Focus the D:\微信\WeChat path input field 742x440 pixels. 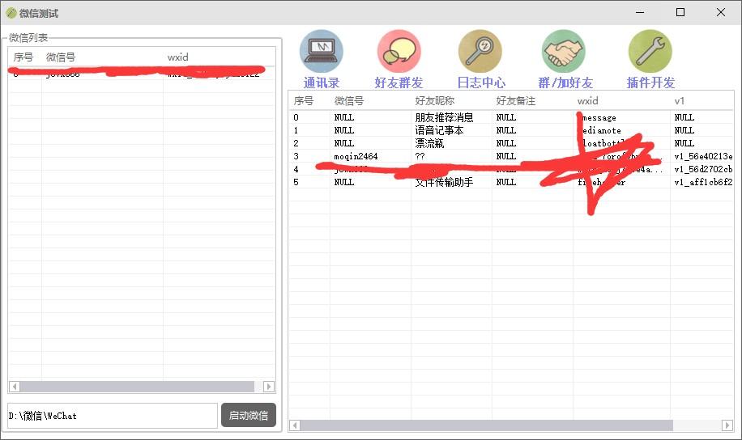point(113,416)
